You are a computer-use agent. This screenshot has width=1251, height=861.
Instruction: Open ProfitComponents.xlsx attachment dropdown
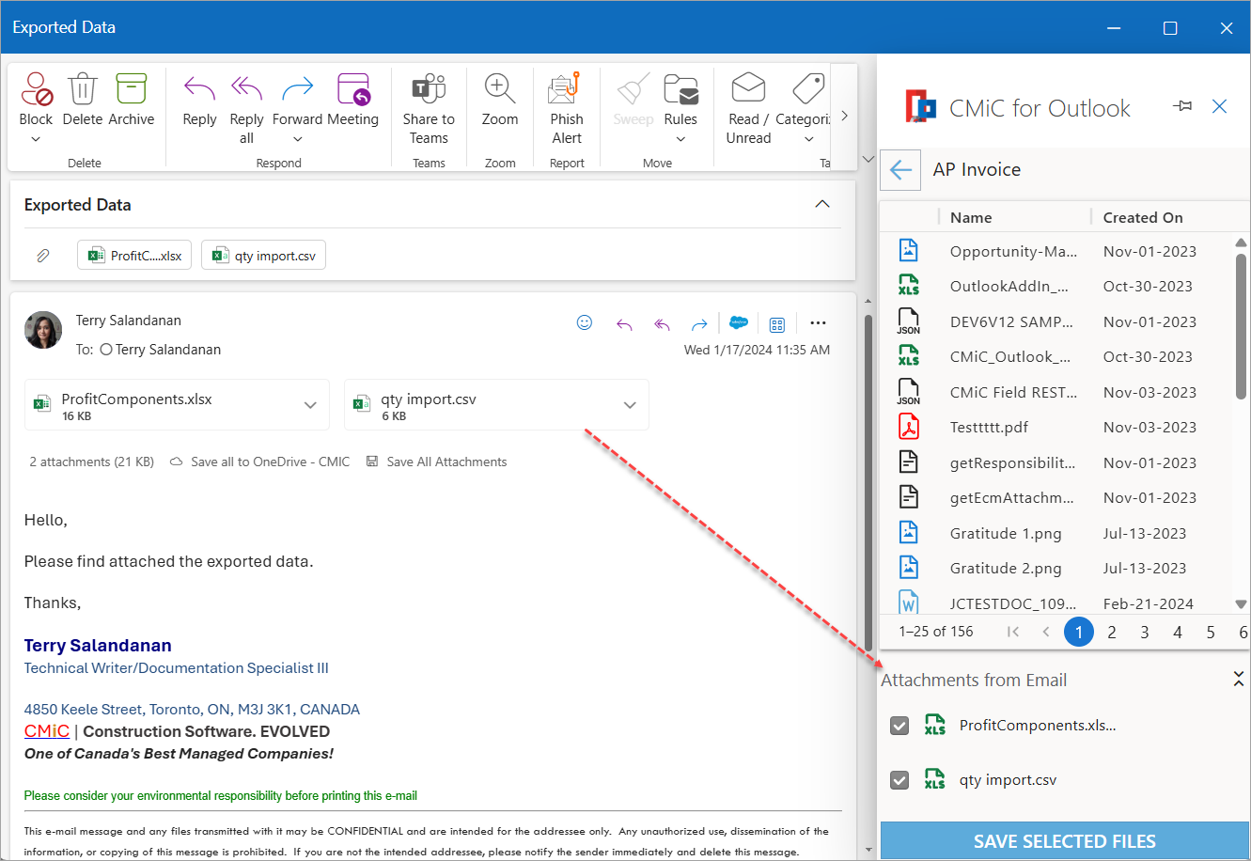click(310, 405)
